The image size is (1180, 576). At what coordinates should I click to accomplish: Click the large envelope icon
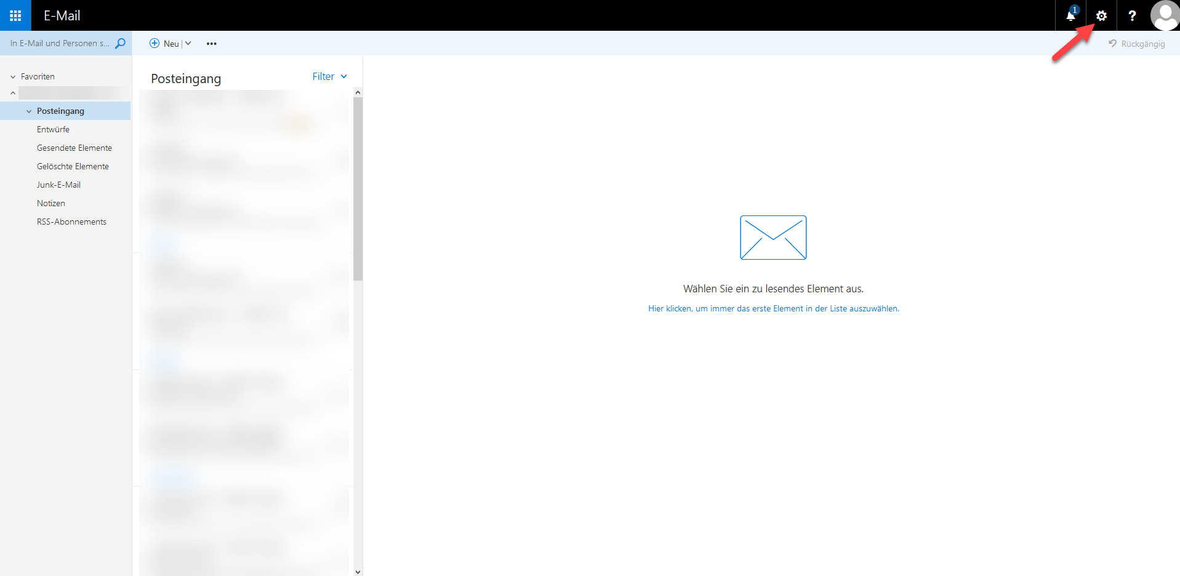(773, 238)
